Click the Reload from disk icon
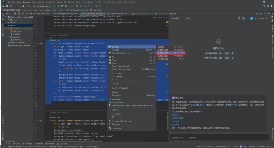The image size is (274, 148). click(11, 6)
